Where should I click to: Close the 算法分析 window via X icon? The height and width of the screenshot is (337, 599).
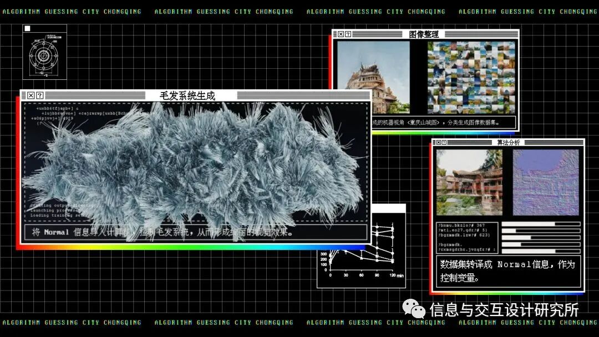(x=439, y=142)
